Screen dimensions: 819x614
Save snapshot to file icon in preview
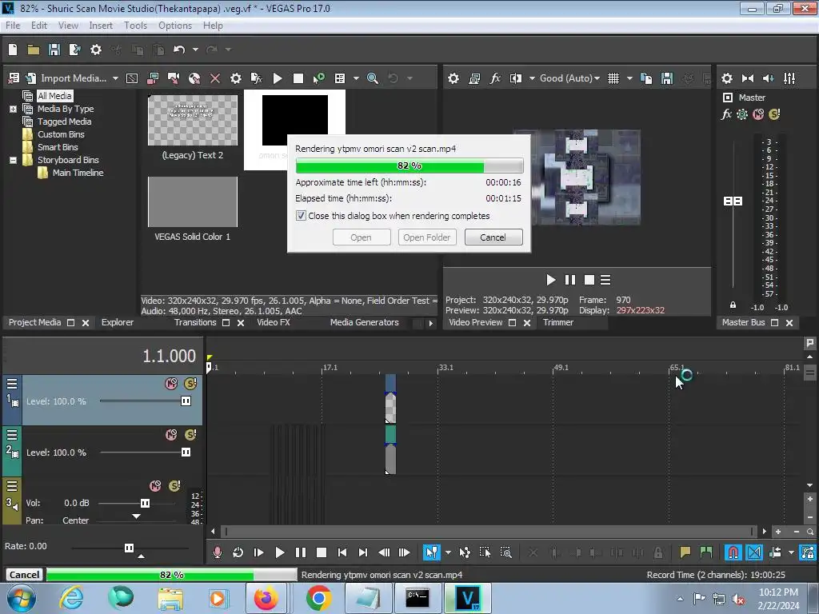(x=667, y=78)
